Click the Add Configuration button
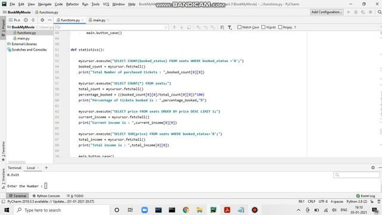The height and width of the screenshot is (215, 382). 326,12
